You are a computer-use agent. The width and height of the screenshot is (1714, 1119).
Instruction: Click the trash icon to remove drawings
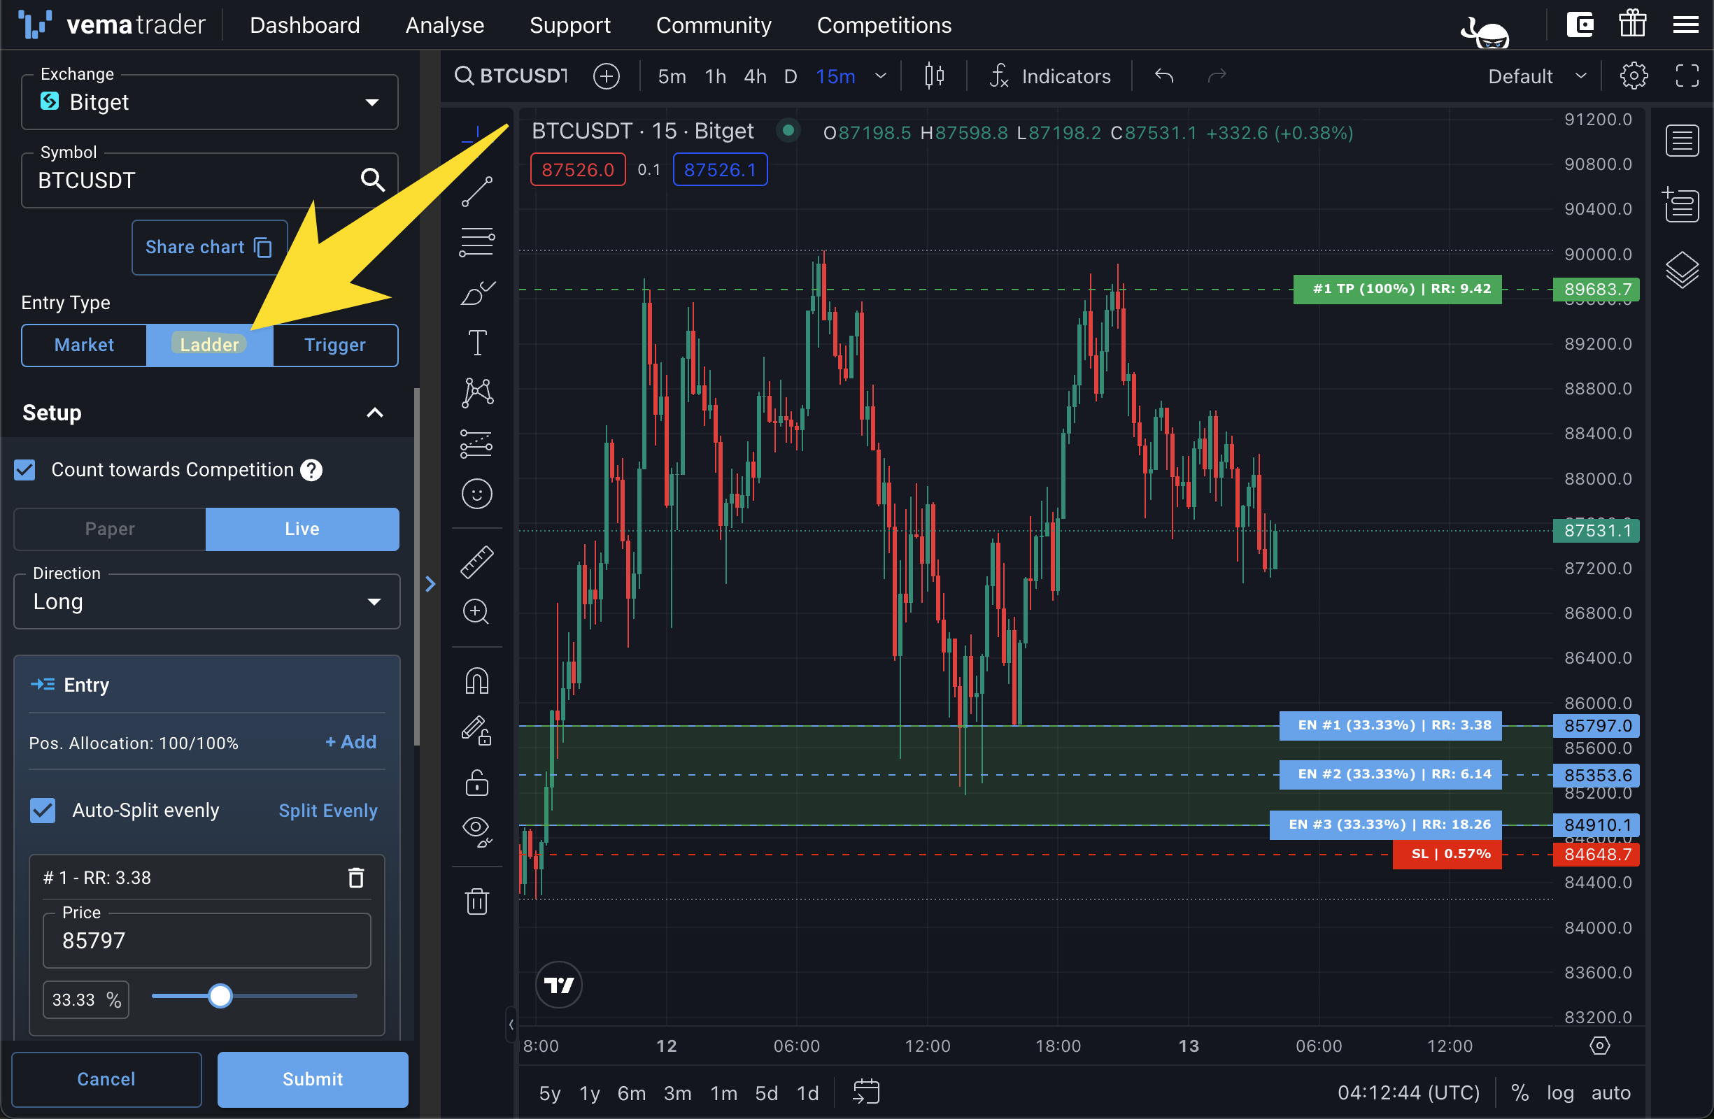pyautogui.click(x=476, y=901)
